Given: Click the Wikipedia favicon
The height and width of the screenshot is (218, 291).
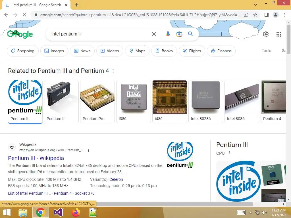Looking at the screenshot, I should 12,147.
